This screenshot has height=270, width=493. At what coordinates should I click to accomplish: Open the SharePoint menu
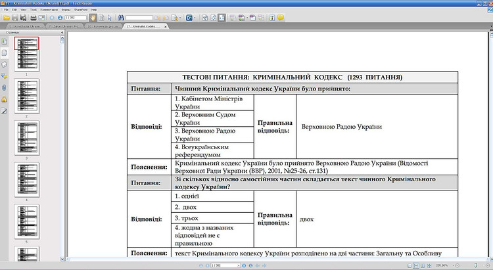[81, 10]
